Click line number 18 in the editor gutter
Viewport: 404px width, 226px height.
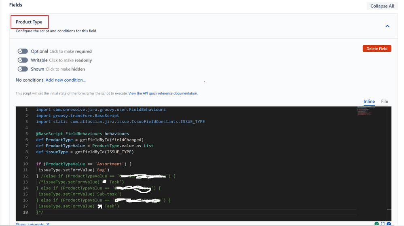tap(25, 212)
